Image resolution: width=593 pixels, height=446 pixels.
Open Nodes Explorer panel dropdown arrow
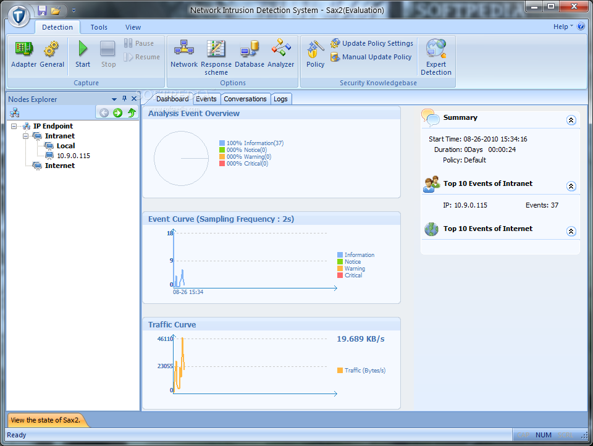click(114, 99)
